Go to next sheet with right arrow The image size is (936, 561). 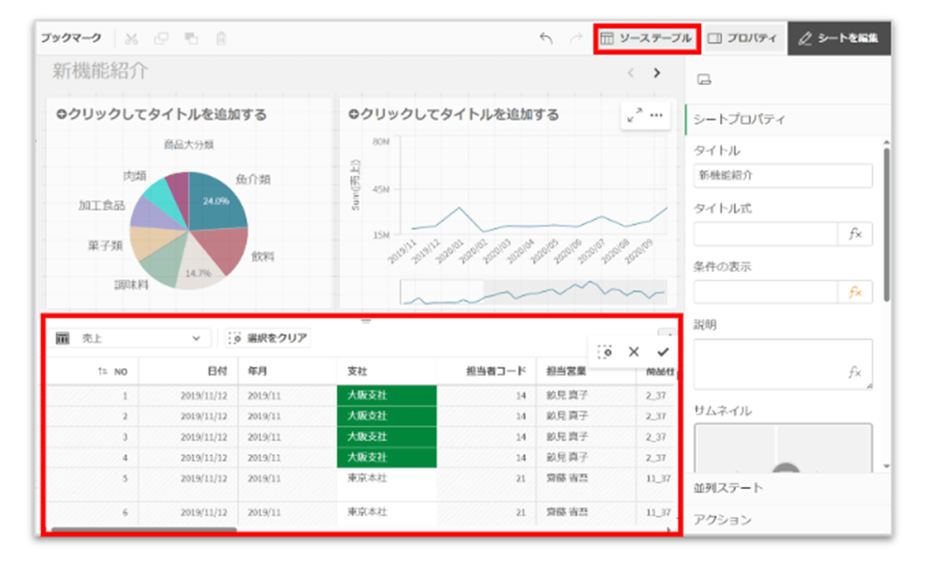pos(657,72)
